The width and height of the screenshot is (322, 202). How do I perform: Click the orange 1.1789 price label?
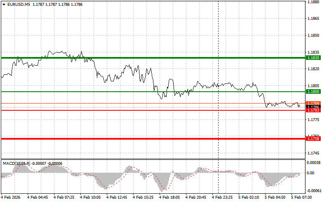point(311,103)
